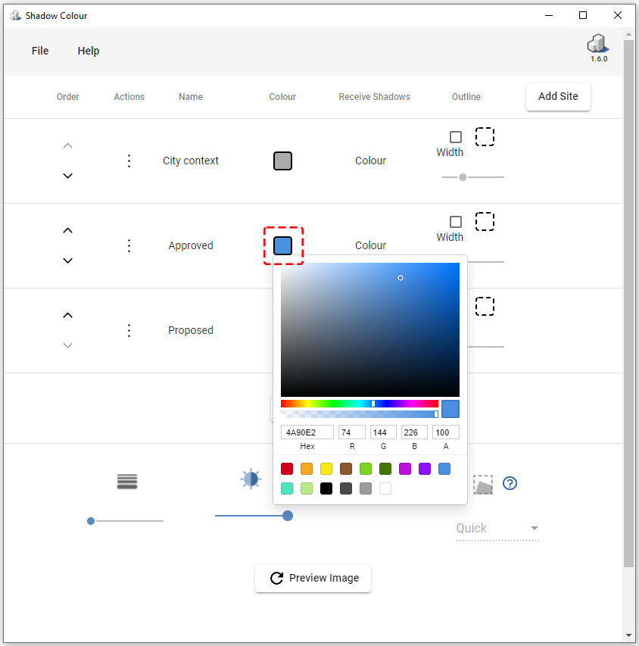The width and height of the screenshot is (639, 646).
Task: Open the Approved row actions menu
Action: (129, 245)
